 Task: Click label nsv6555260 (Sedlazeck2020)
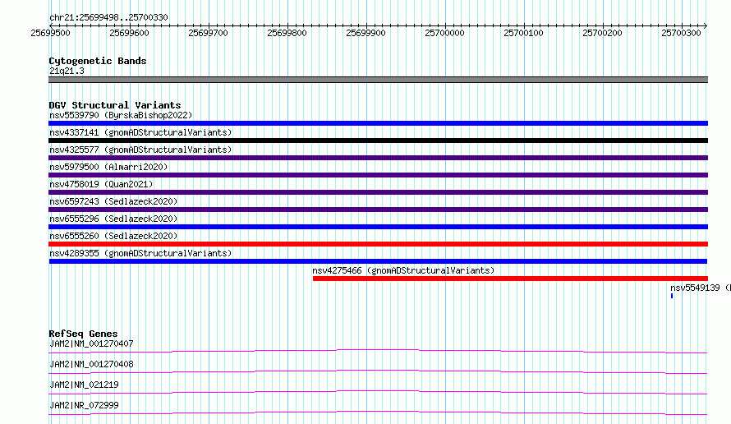coord(113,236)
